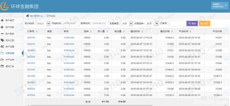Sort by 平仓时间 column arrows

pos(190,32)
